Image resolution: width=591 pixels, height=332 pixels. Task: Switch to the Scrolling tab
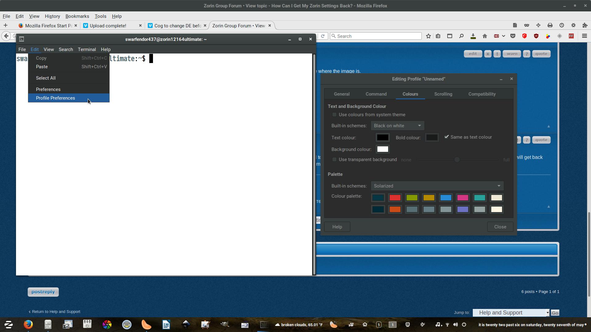coord(443,94)
